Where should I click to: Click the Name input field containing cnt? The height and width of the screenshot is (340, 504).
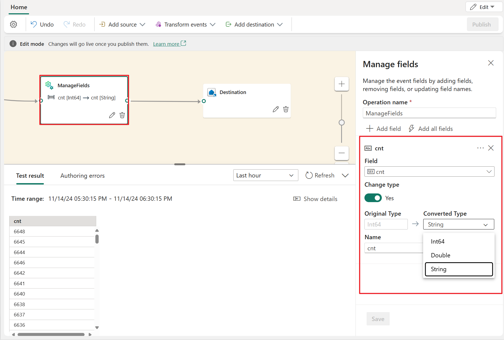tap(394, 248)
